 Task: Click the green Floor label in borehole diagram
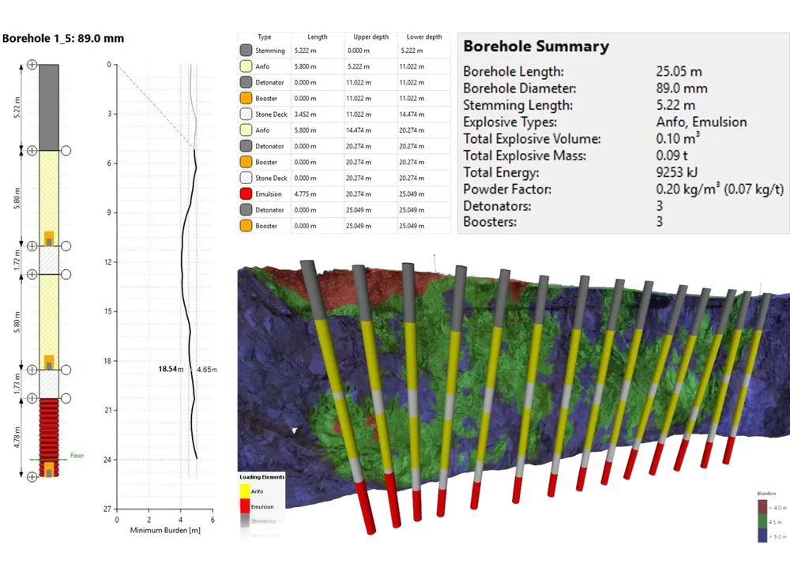77,456
